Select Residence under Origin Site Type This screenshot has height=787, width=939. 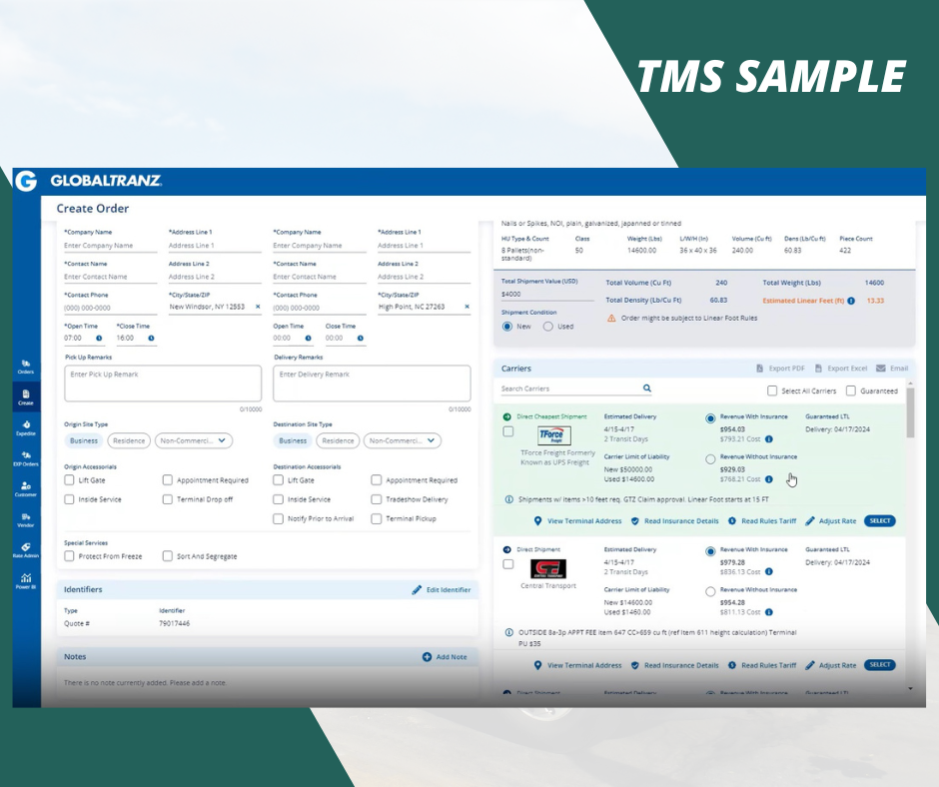point(129,440)
